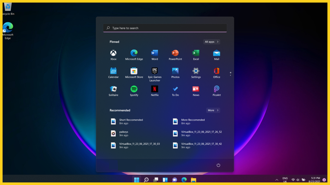Open VirtualBox_11_23_06_2021_17_26_52 recommended file

pyautogui.click(x=197, y=134)
